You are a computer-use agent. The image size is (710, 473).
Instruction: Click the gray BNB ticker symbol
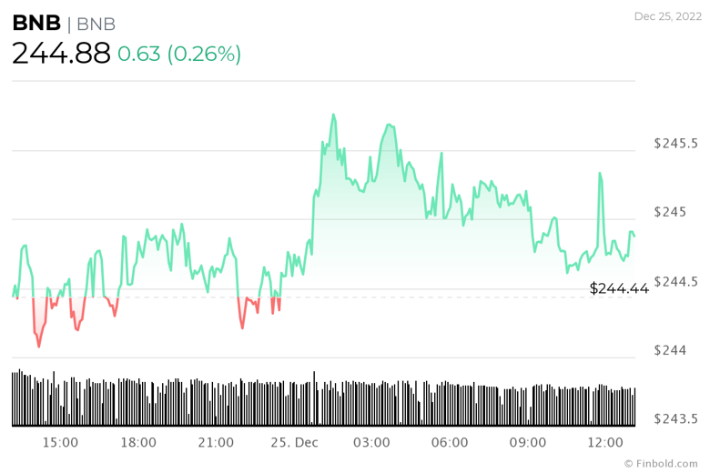96,24
